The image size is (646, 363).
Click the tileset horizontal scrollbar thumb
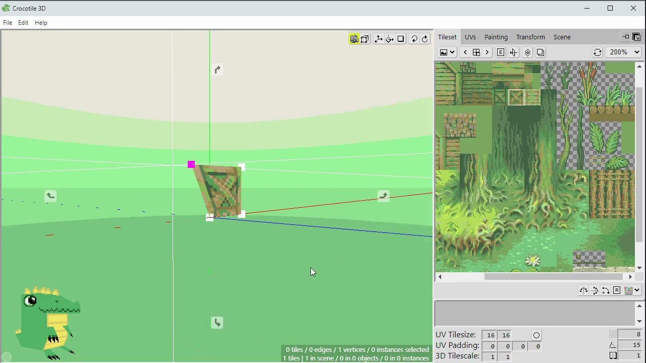coord(554,276)
